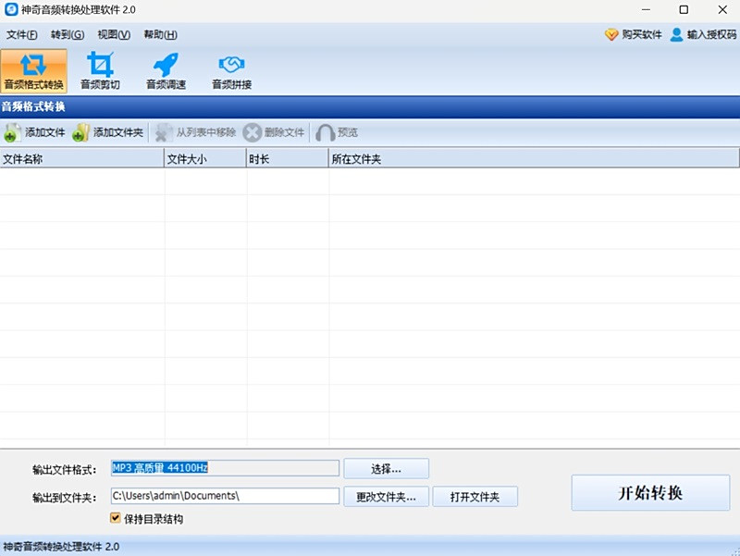Image resolution: width=740 pixels, height=556 pixels.
Task: Open the 文件(F) menu
Action: coord(21,34)
